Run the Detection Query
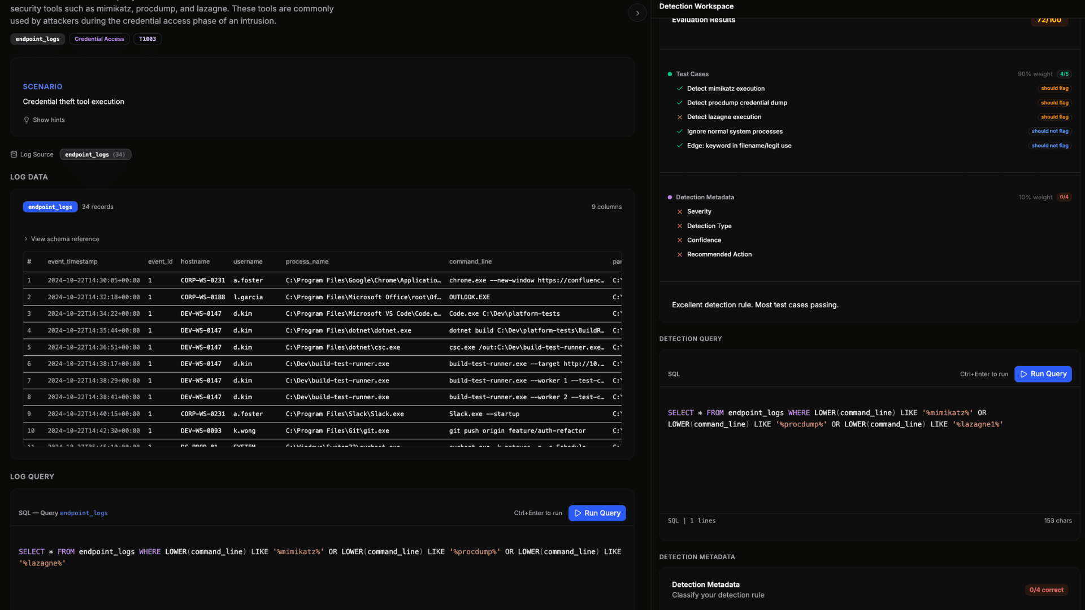The height and width of the screenshot is (610, 1085). [x=1043, y=374]
